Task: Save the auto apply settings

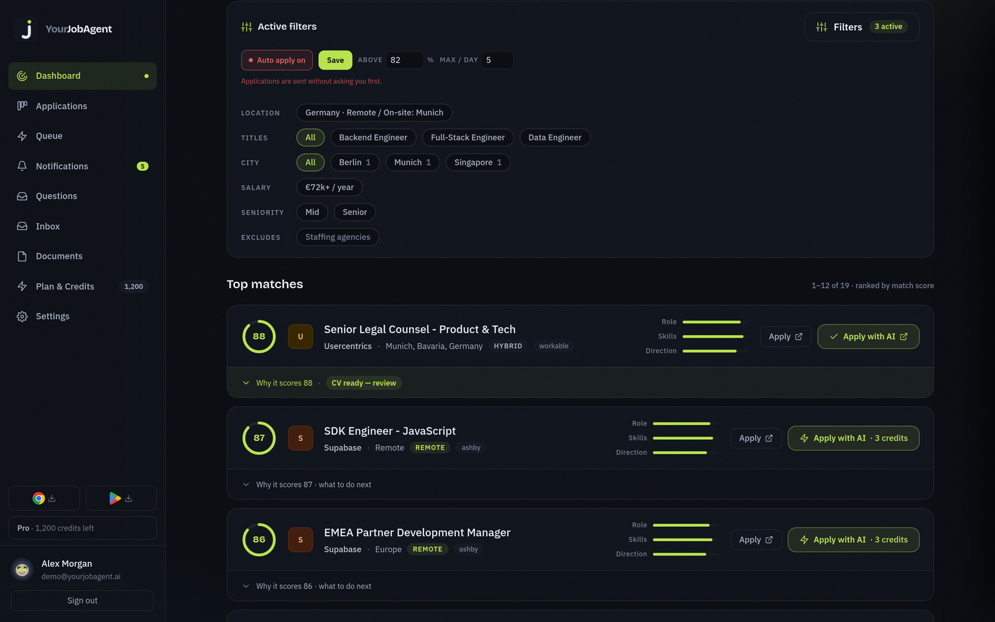Action: pos(335,60)
